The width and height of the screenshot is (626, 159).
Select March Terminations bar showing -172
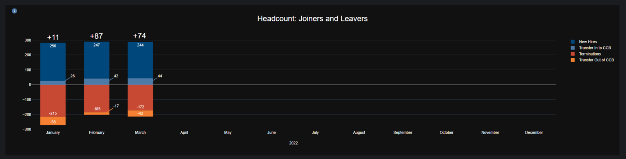pyautogui.click(x=140, y=97)
